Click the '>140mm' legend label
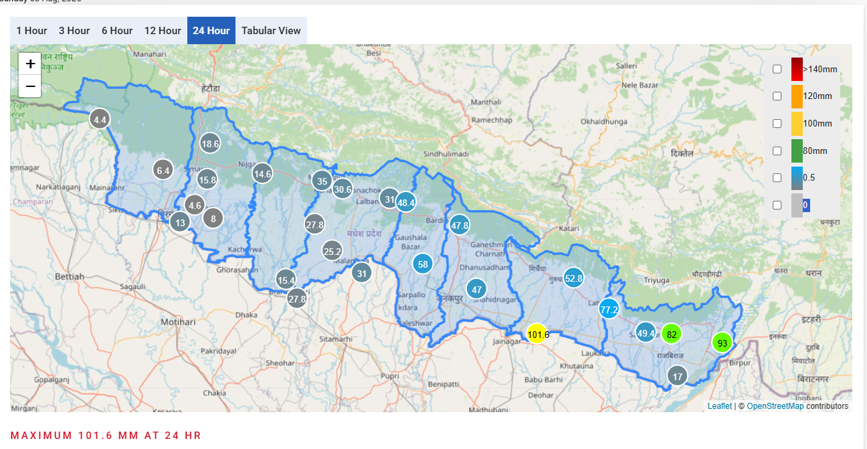 click(x=820, y=70)
